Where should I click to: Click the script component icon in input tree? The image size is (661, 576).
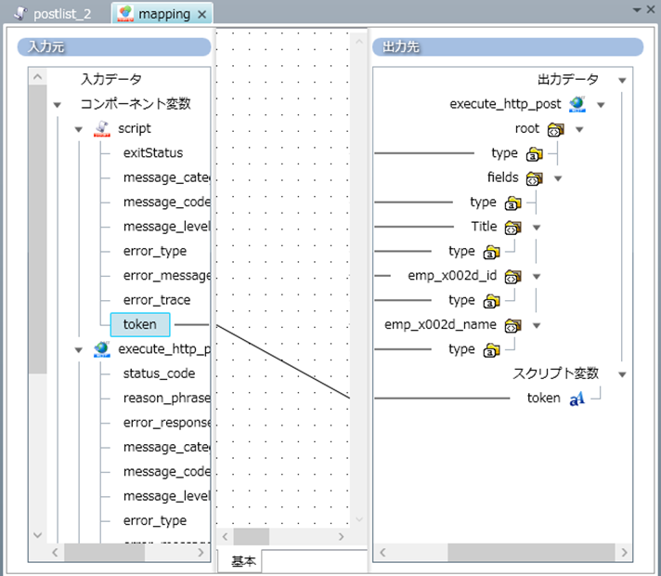click(103, 129)
